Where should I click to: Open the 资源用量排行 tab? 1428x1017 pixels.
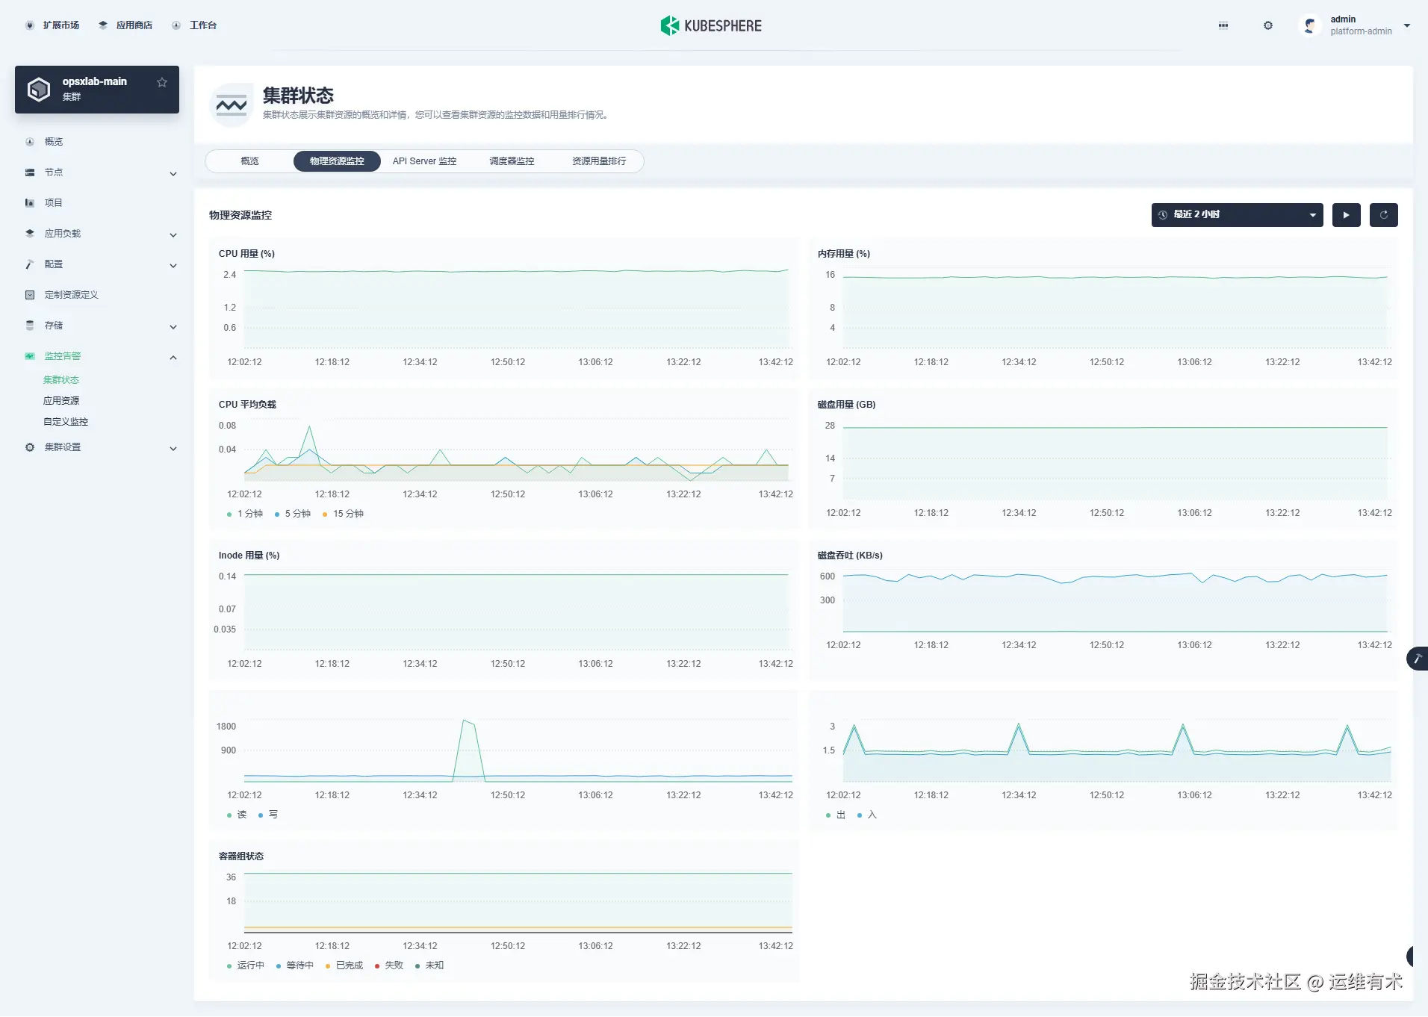(x=599, y=161)
